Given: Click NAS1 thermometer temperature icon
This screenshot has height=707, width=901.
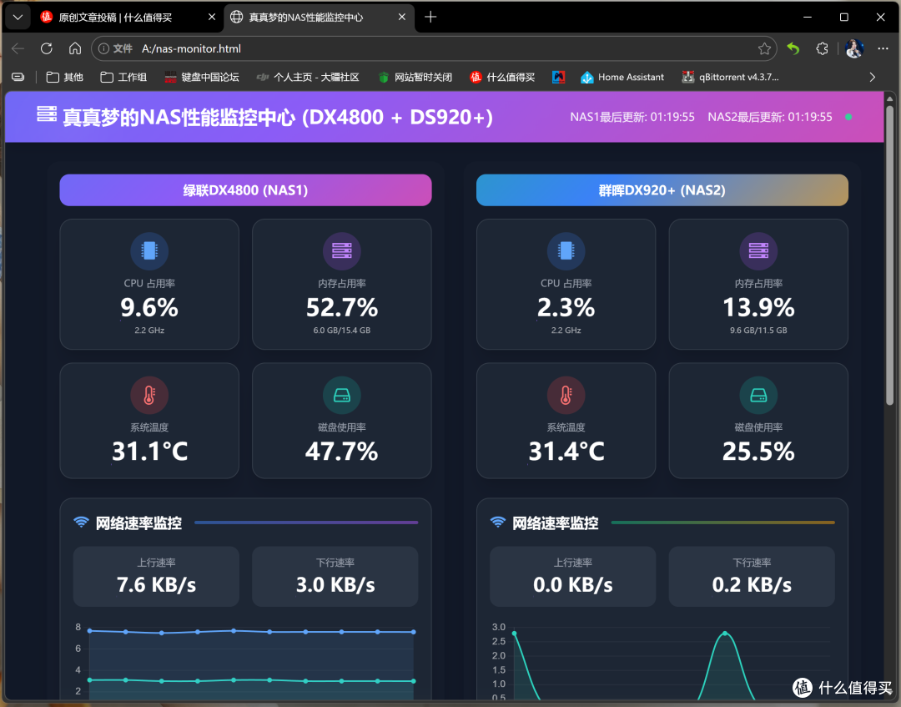Looking at the screenshot, I should coord(149,395).
